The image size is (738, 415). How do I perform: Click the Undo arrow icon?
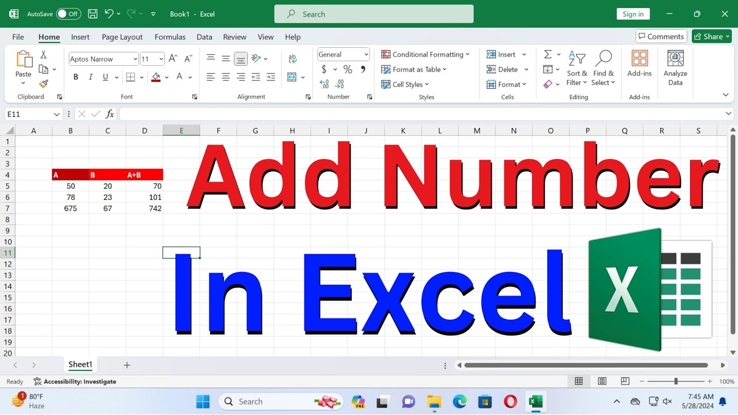click(109, 14)
